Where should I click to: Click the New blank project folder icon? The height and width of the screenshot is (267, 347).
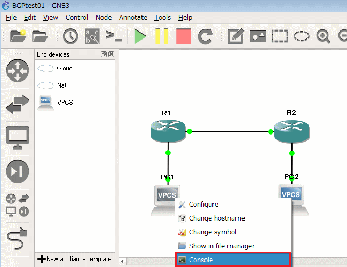[18, 36]
